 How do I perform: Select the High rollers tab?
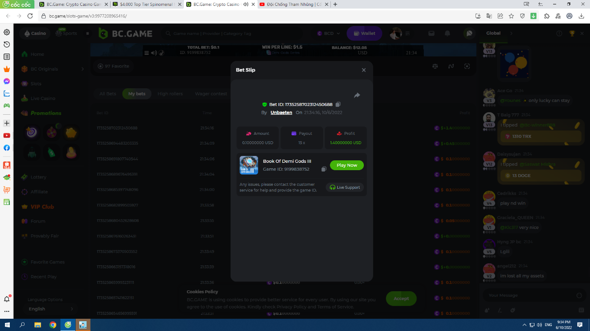point(170,94)
